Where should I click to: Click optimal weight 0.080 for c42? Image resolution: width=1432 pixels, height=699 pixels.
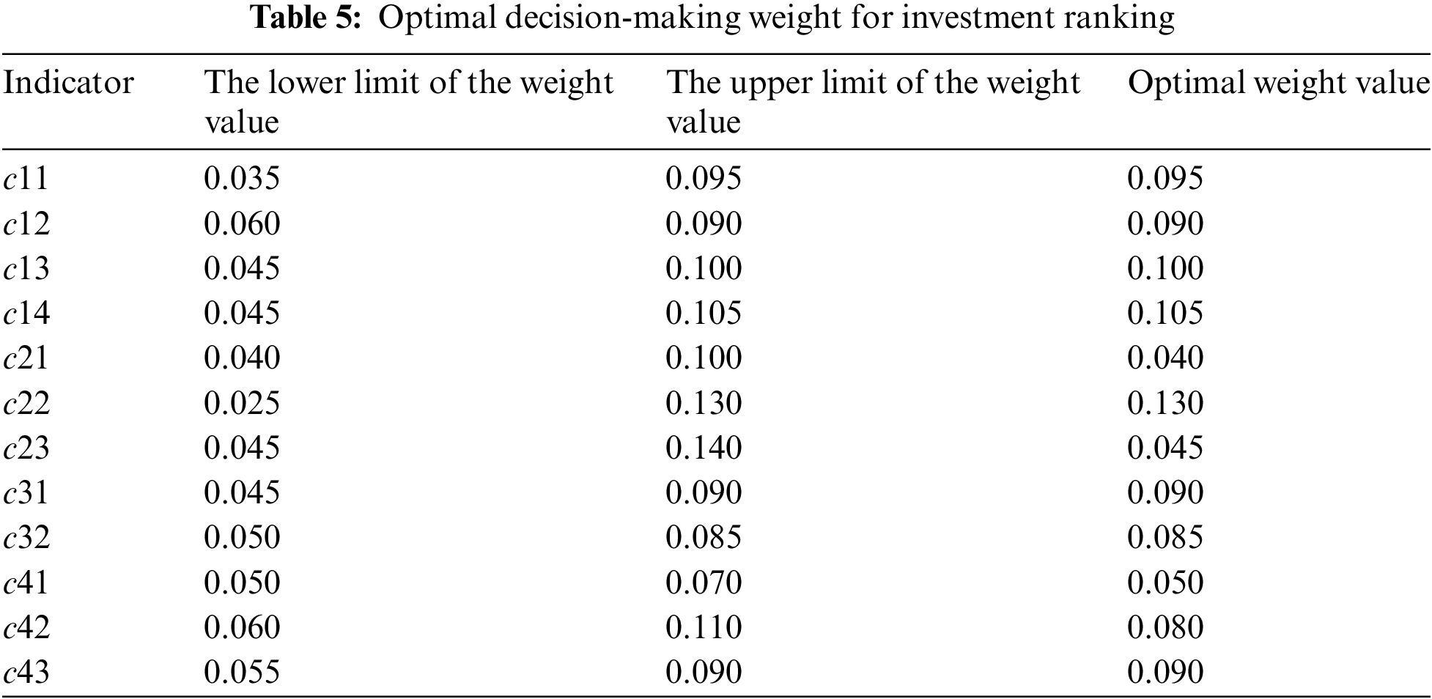pos(1165,628)
